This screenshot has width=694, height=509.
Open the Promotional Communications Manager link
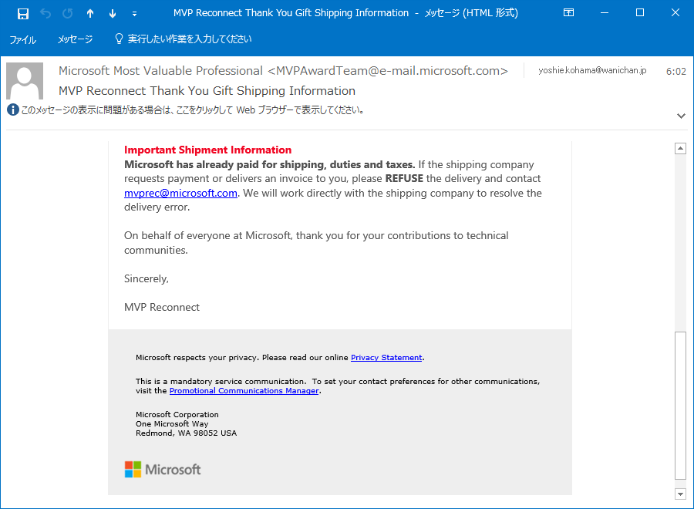pos(244,391)
